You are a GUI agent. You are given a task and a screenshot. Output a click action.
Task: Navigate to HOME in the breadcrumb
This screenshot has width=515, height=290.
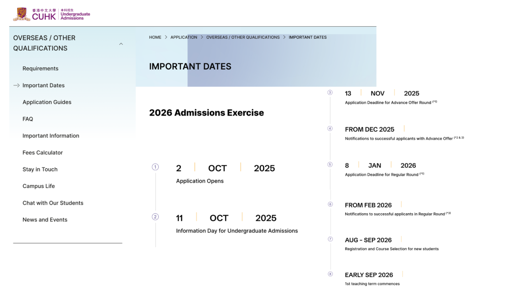155,37
